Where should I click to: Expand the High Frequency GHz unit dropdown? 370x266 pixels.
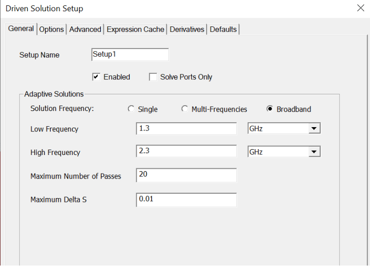click(x=314, y=152)
